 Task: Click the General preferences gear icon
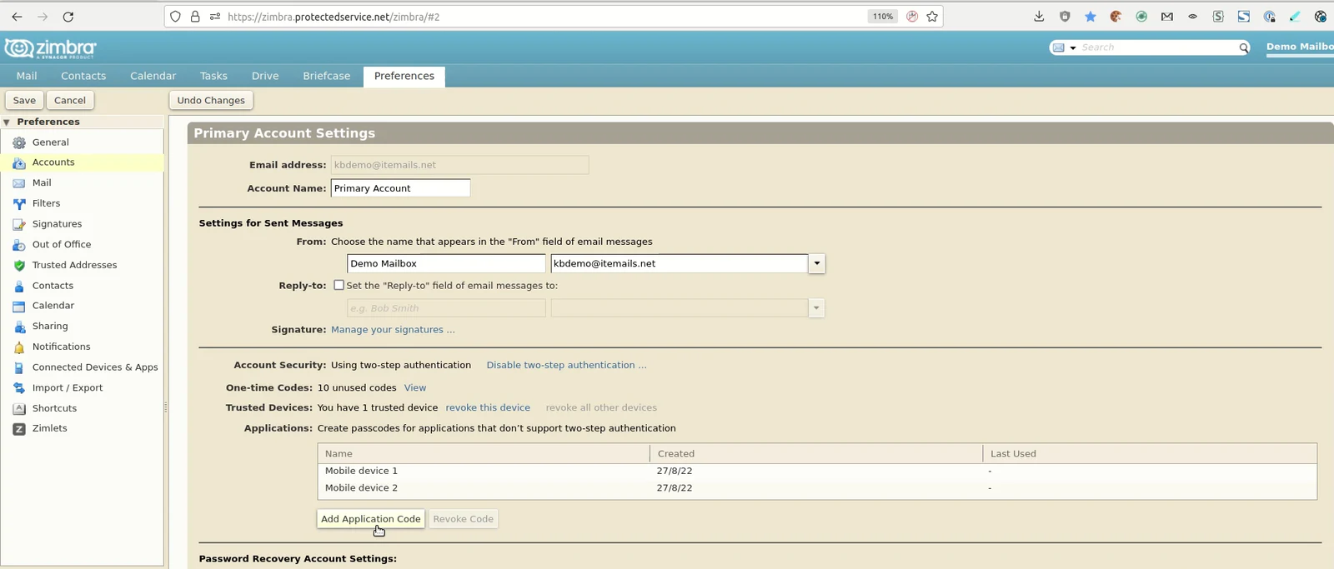[x=19, y=142]
